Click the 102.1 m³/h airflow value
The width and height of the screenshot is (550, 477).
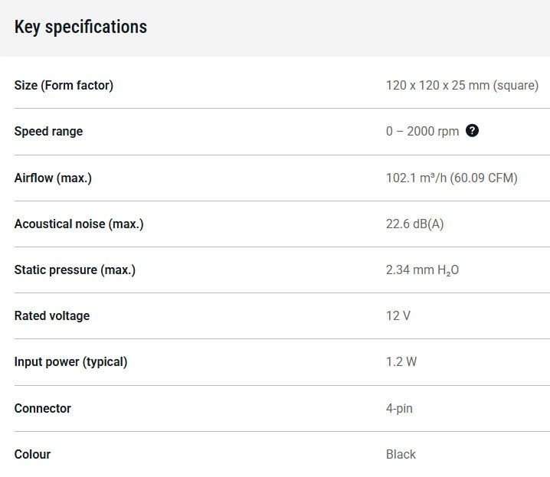coord(451,178)
